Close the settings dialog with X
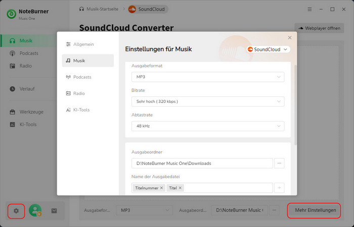Image resolution: width=354 pixels, height=227 pixels. click(x=290, y=38)
